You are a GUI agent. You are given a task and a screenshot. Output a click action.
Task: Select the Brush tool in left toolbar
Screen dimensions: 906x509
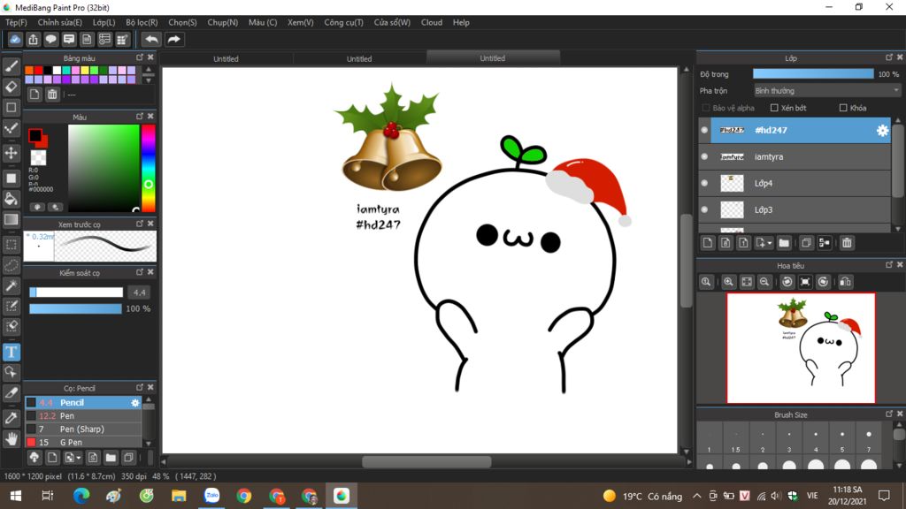coord(11,66)
